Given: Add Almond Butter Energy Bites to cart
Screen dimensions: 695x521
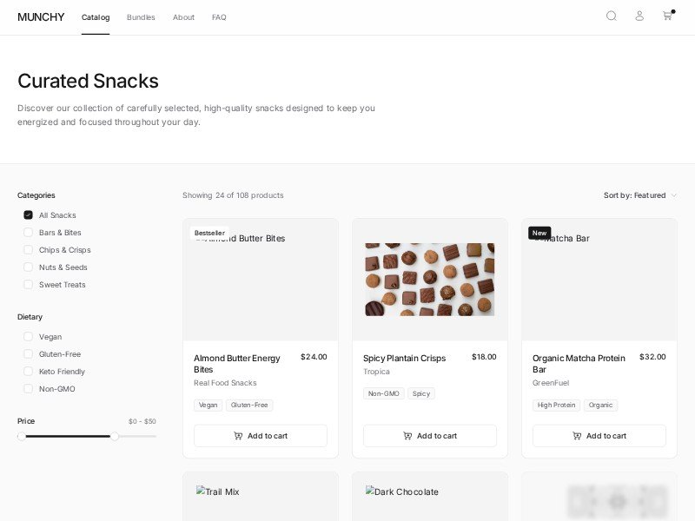Looking at the screenshot, I should pos(261,436).
